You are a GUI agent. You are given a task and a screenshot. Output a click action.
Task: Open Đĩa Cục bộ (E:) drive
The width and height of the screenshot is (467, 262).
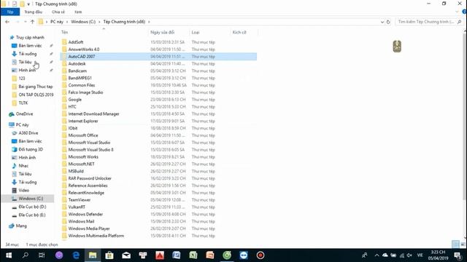(32, 215)
